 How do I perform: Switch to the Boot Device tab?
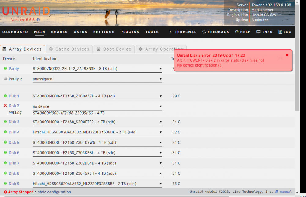click(x=114, y=49)
